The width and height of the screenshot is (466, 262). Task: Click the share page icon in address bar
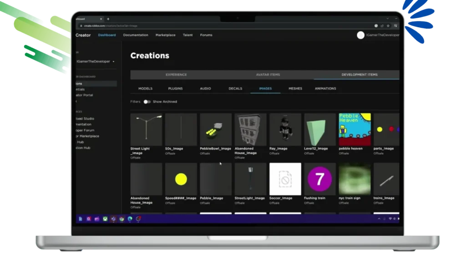[382, 26]
